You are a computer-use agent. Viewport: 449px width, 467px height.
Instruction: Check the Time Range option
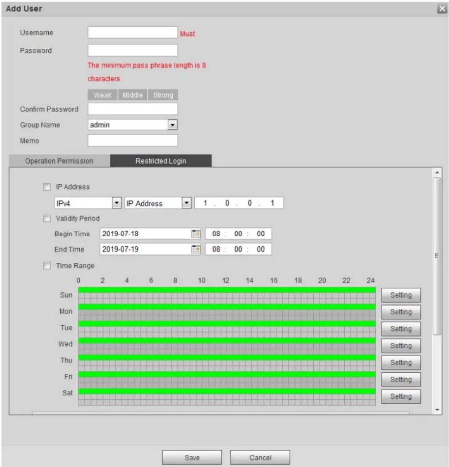[47, 265]
